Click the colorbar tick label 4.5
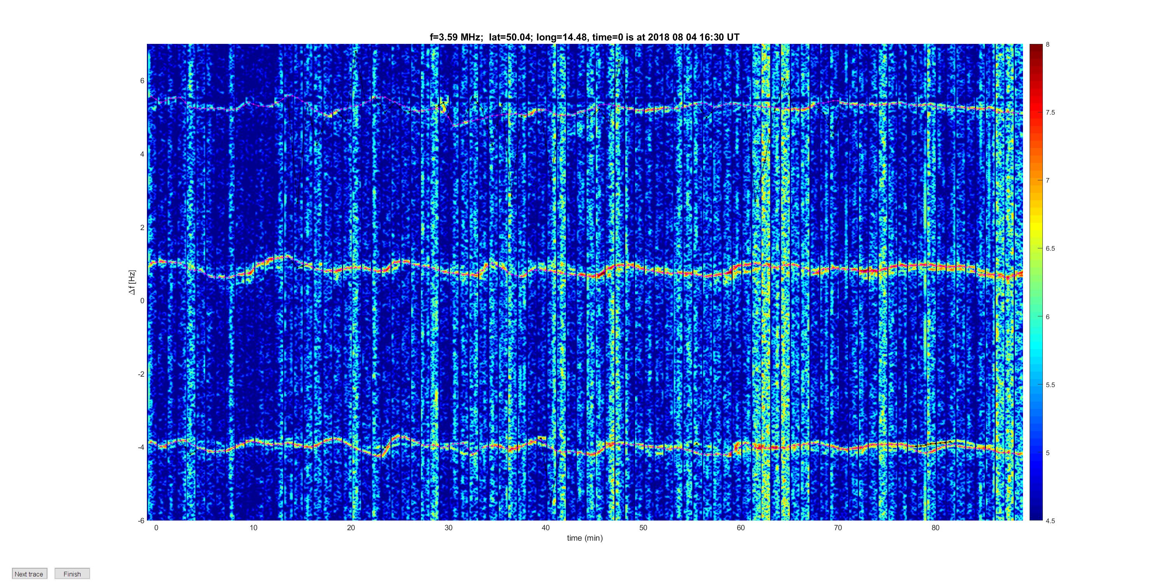Screen dimensions: 1166x585 (1050, 521)
